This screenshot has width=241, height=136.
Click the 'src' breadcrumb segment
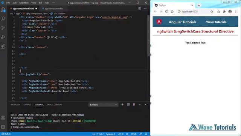pos(12,14)
